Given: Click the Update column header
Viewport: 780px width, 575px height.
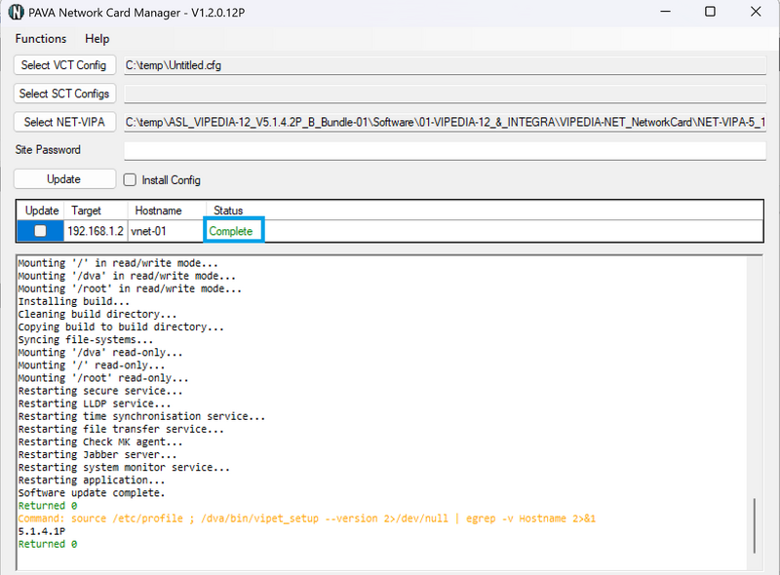Looking at the screenshot, I should click(x=42, y=211).
